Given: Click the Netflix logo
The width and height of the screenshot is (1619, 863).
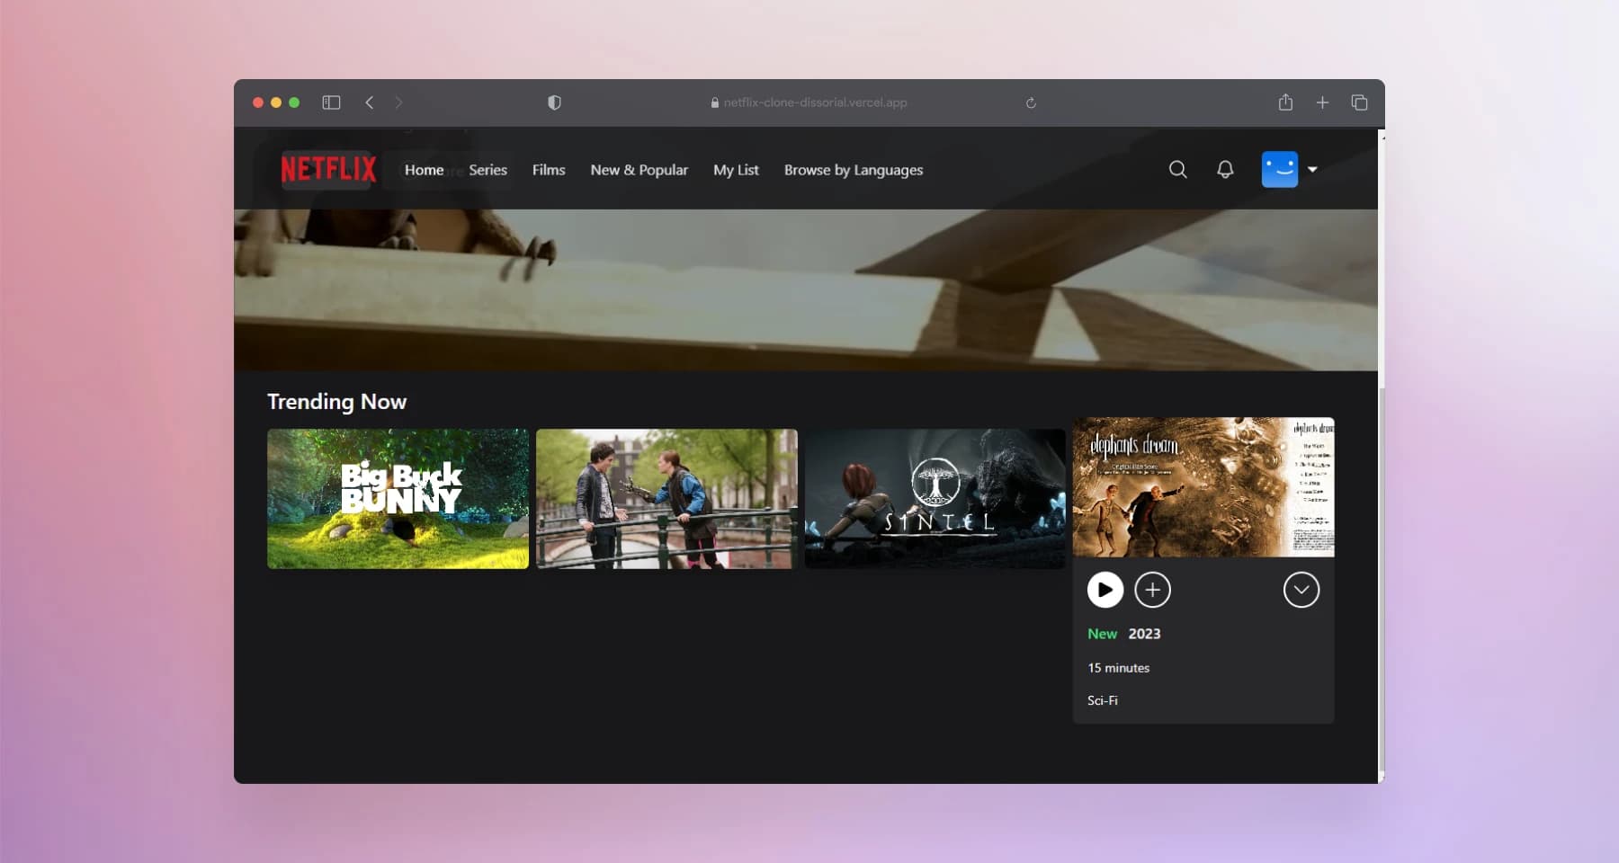Looking at the screenshot, I should (328, 169).
